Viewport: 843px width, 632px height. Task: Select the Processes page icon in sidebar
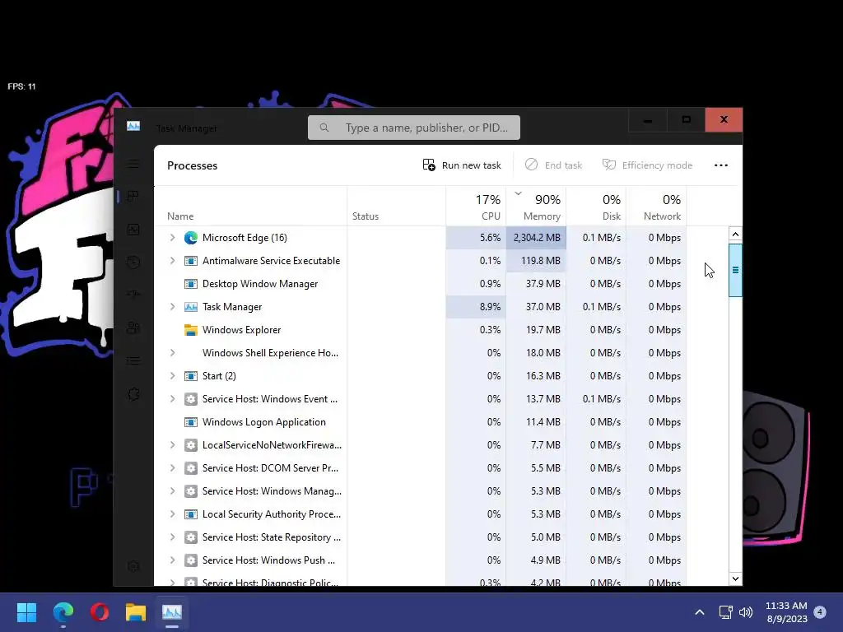click(133, 196)
